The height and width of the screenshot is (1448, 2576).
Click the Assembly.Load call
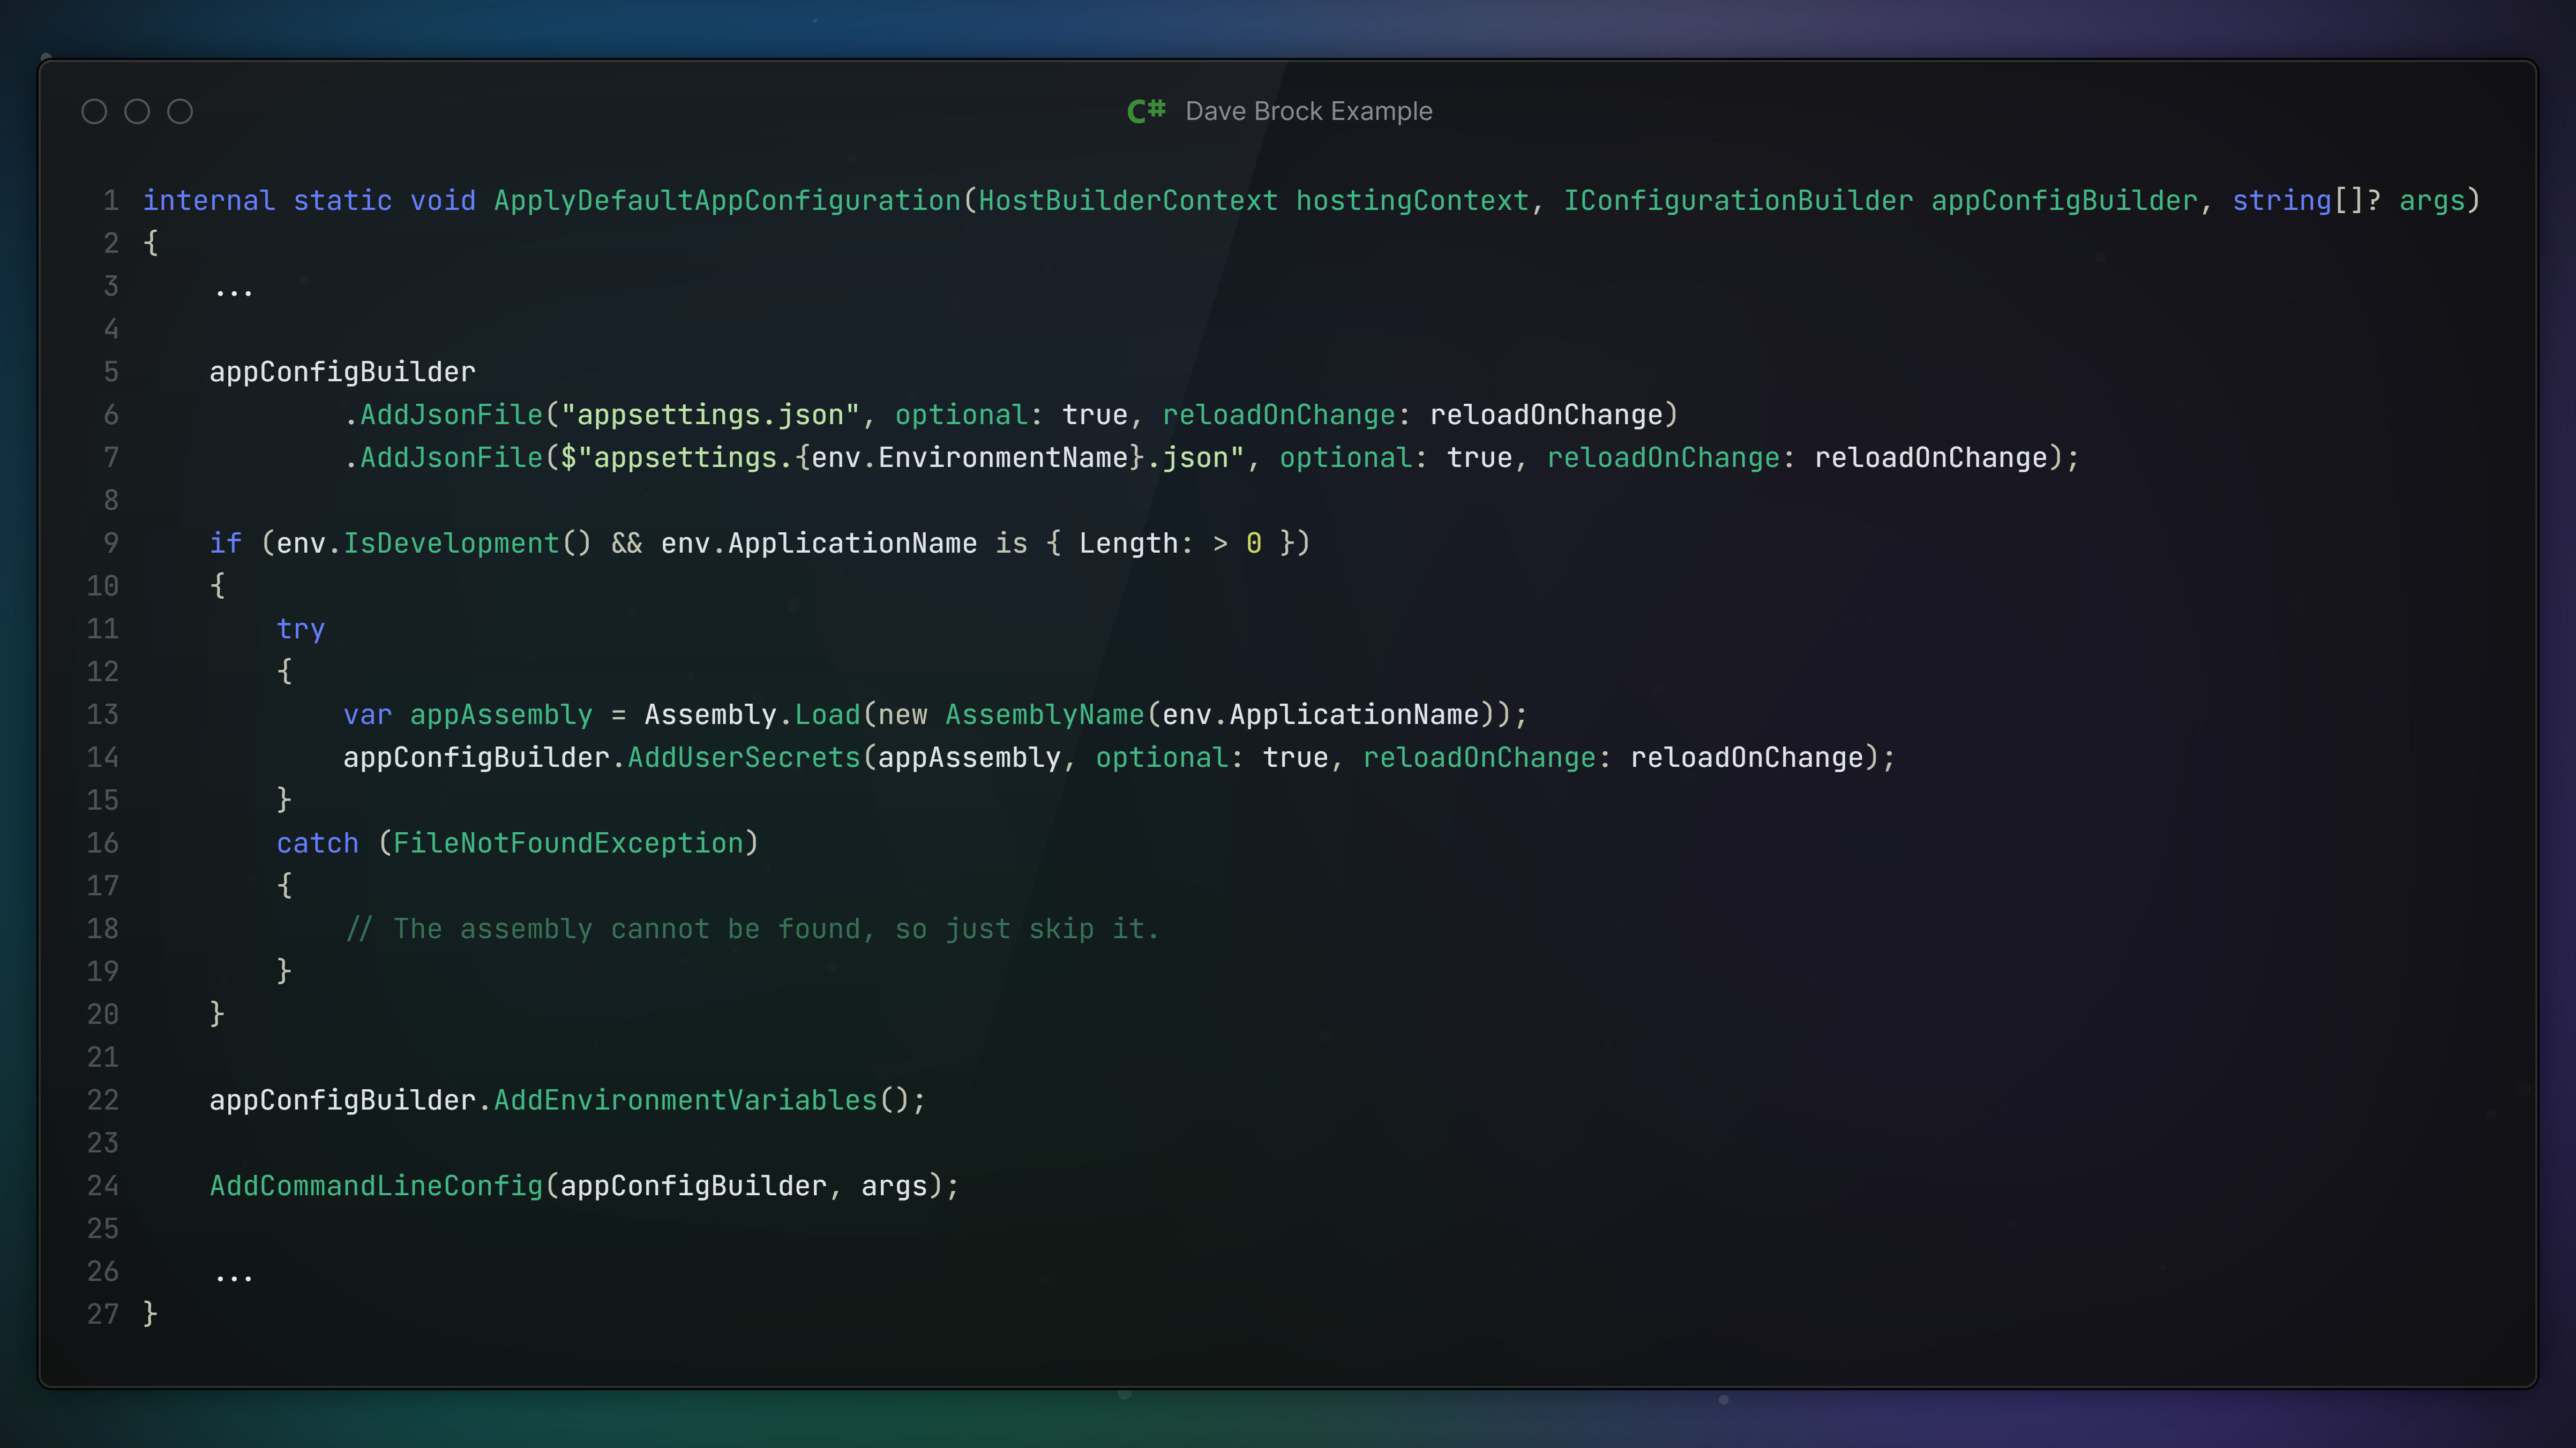tap(752, 714)
